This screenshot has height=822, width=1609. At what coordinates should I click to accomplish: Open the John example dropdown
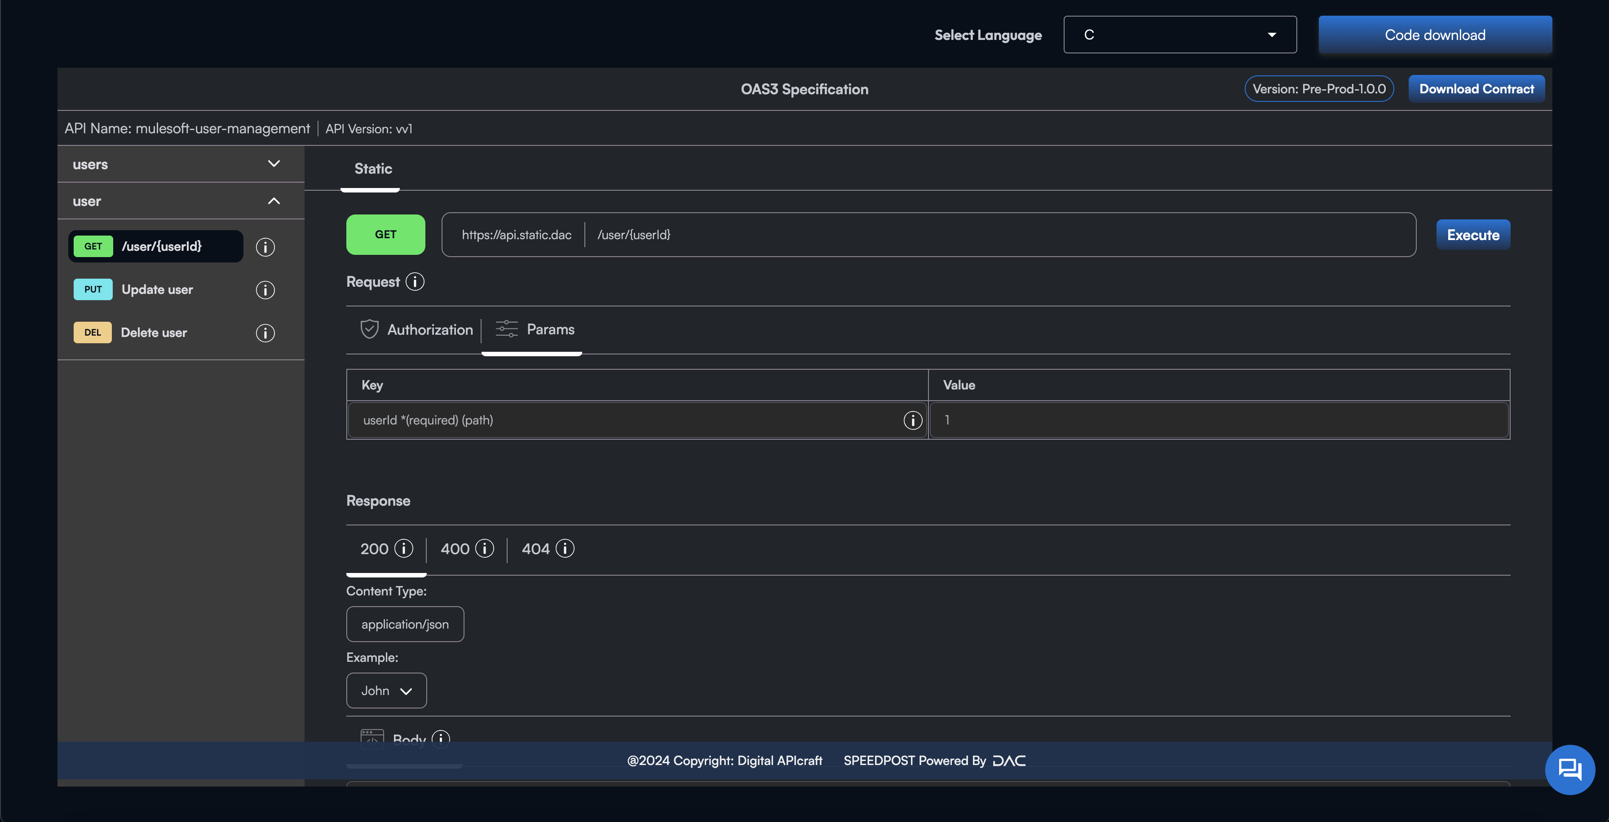(x=387, y=690)
